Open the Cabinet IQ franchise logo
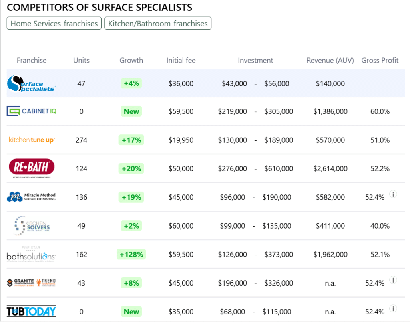 (x=32, y=111)
